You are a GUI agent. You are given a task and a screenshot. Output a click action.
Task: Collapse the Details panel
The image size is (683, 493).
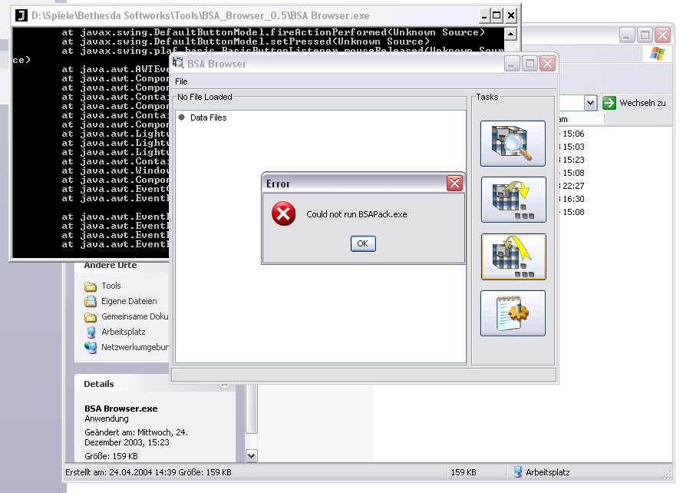(225, 384)
